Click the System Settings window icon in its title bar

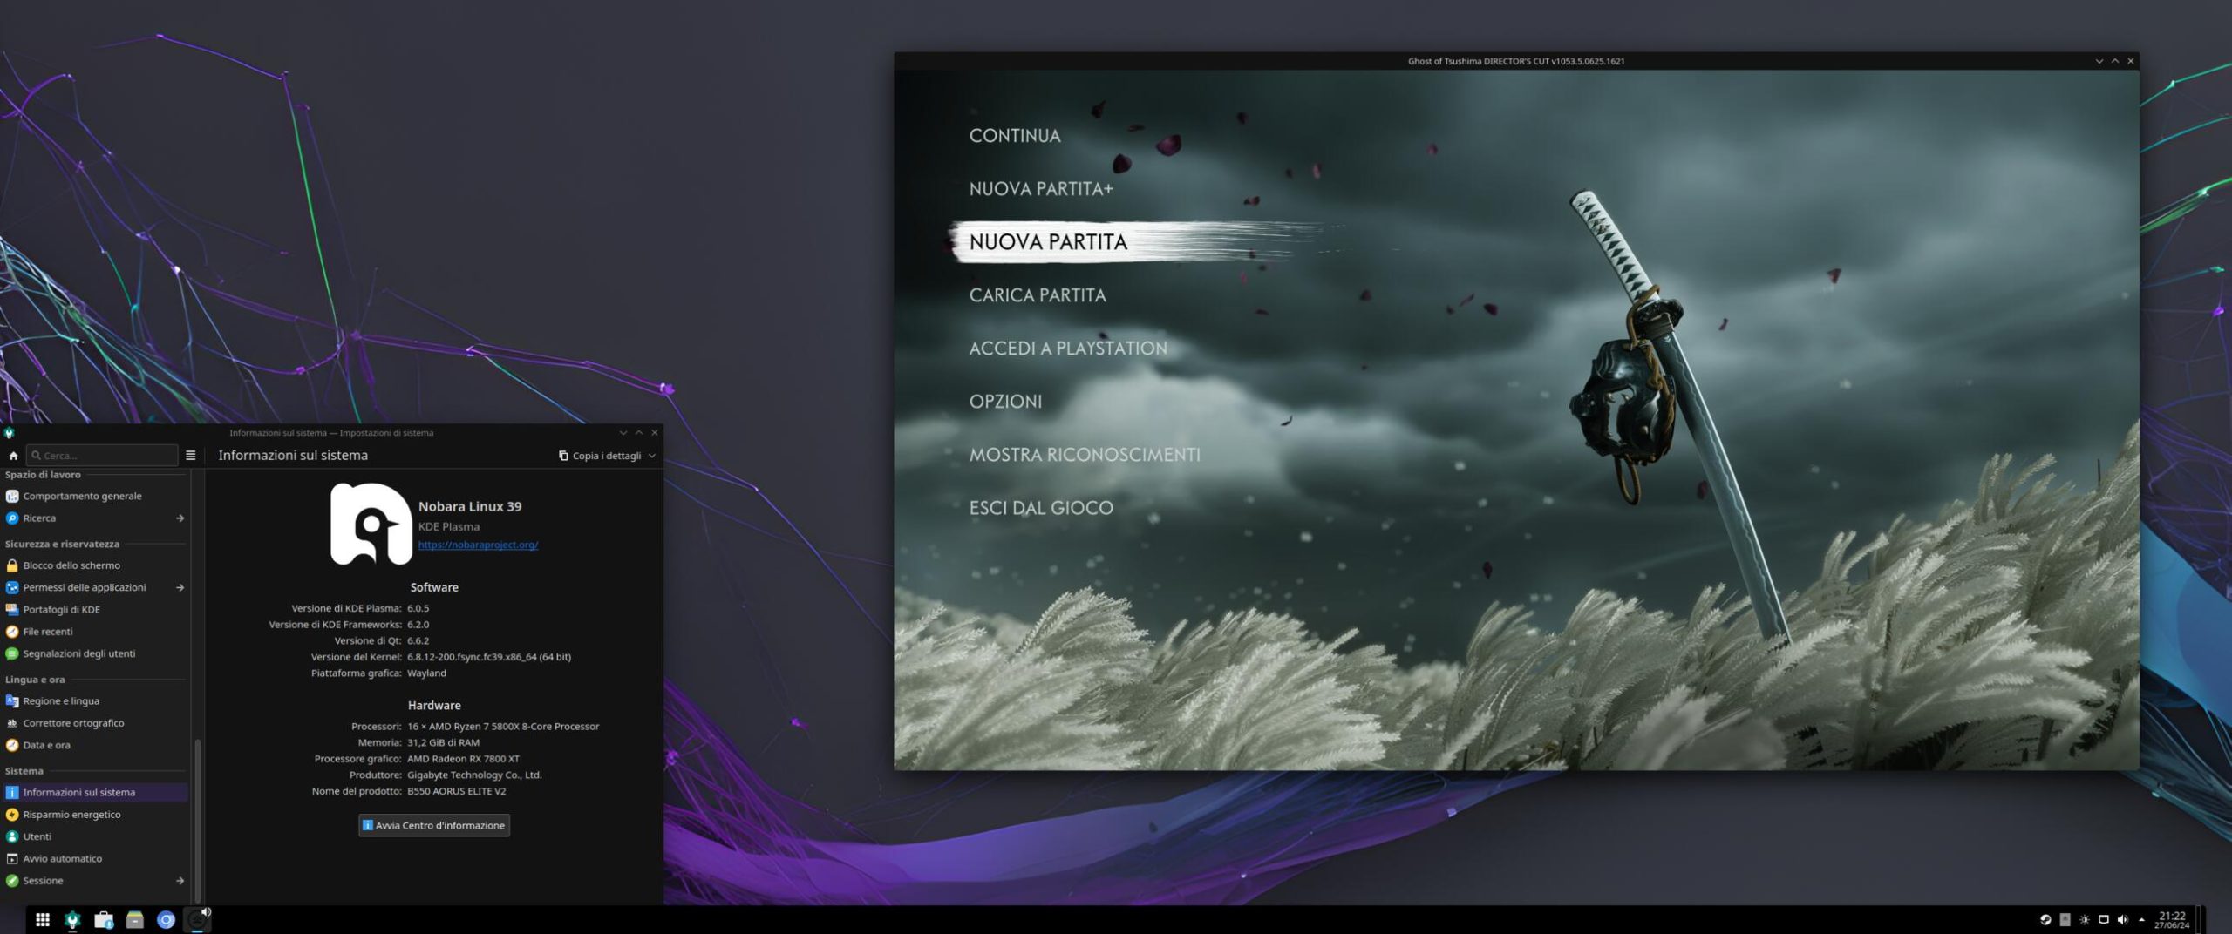point(9,433)
